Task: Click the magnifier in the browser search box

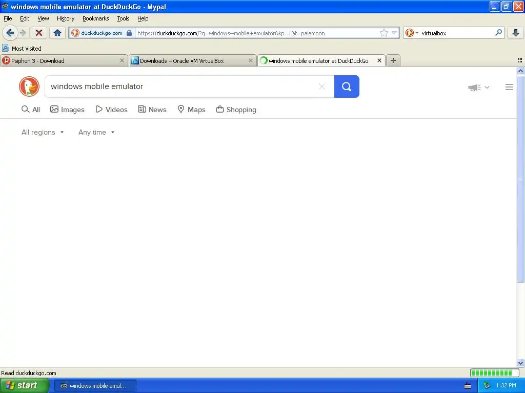Action: click(x=498, y=32)
